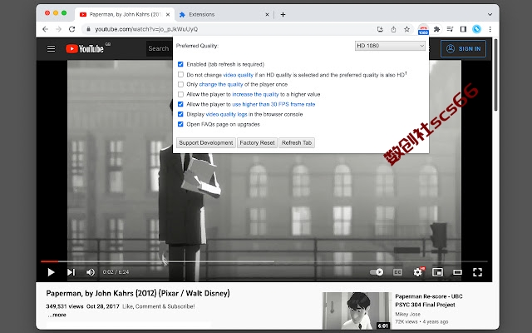Viewport: 532px width, 333px height.
Task: Open 'use higher than 30 FPS frame rate' link
Action: (x=273, y=104)
